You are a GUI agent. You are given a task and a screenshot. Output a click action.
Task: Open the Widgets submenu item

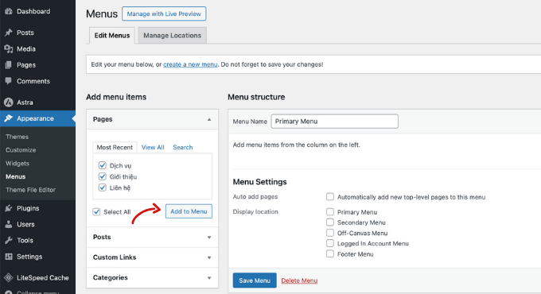click(x=18, y=164)
